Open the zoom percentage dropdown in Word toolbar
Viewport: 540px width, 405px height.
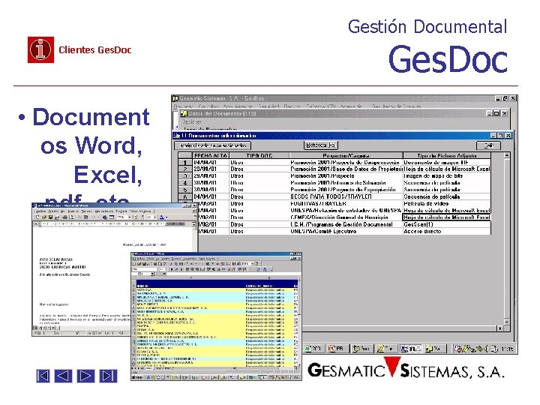click(130, 217)
